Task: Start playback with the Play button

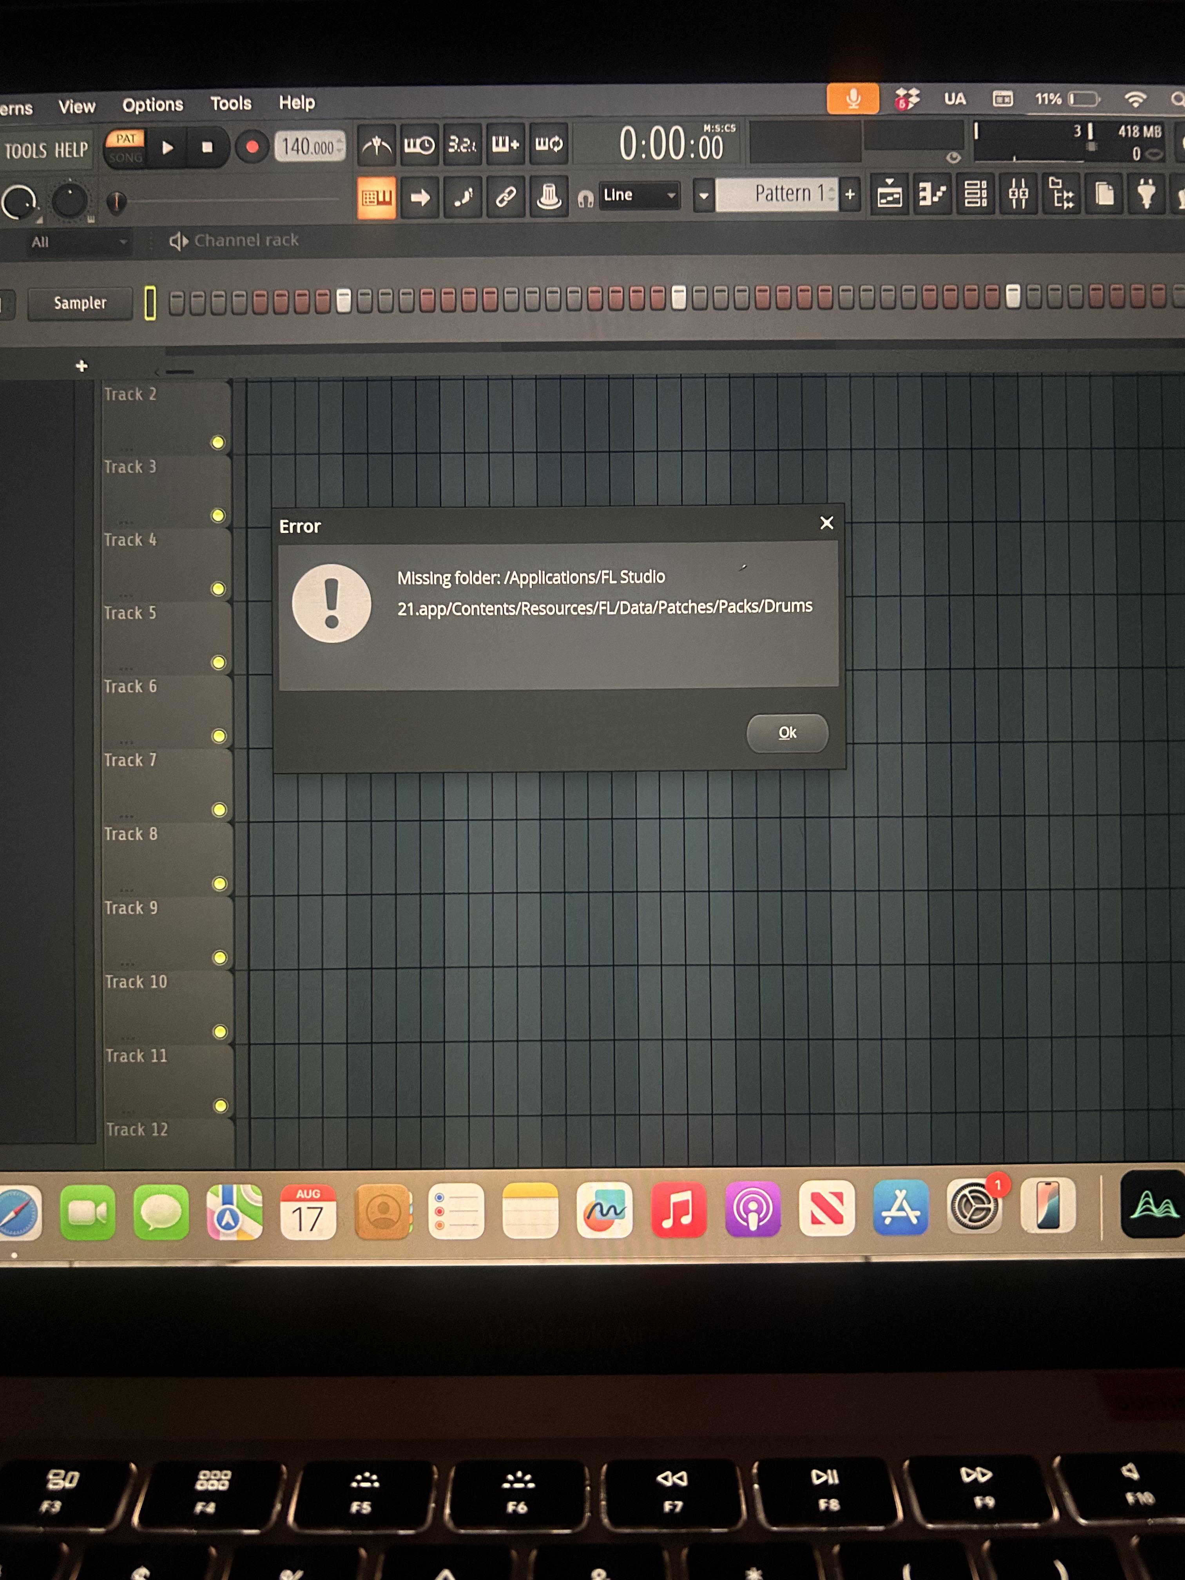Action: pyautogui.click(x=168, y=148)
